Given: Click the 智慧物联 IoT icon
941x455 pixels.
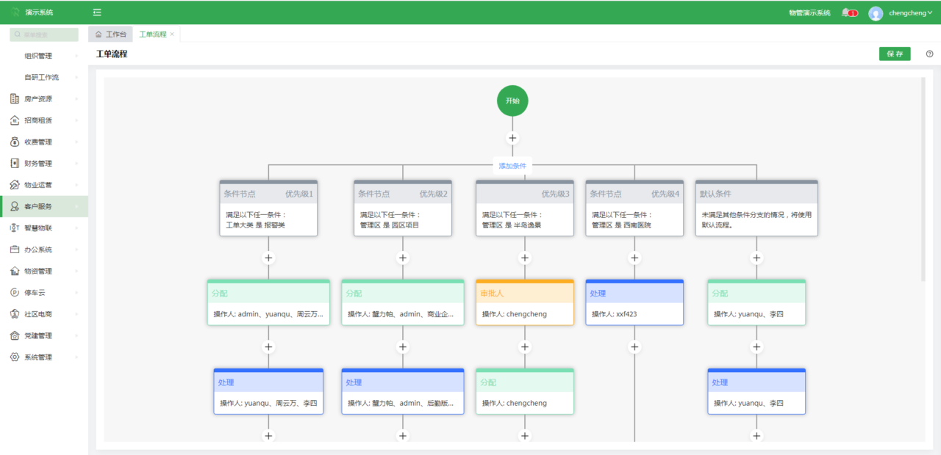Looking at the screenshot, I should click(x=15, y=227).
